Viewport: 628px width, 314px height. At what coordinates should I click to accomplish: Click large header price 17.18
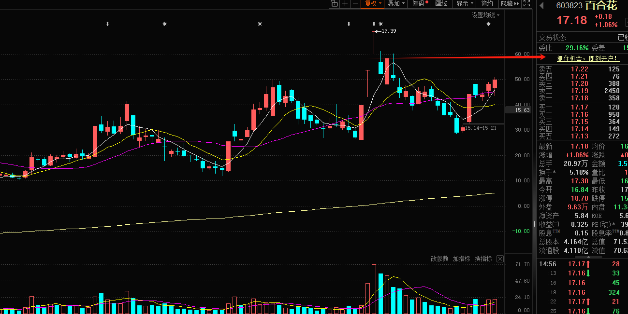click(x=572, y=20)
